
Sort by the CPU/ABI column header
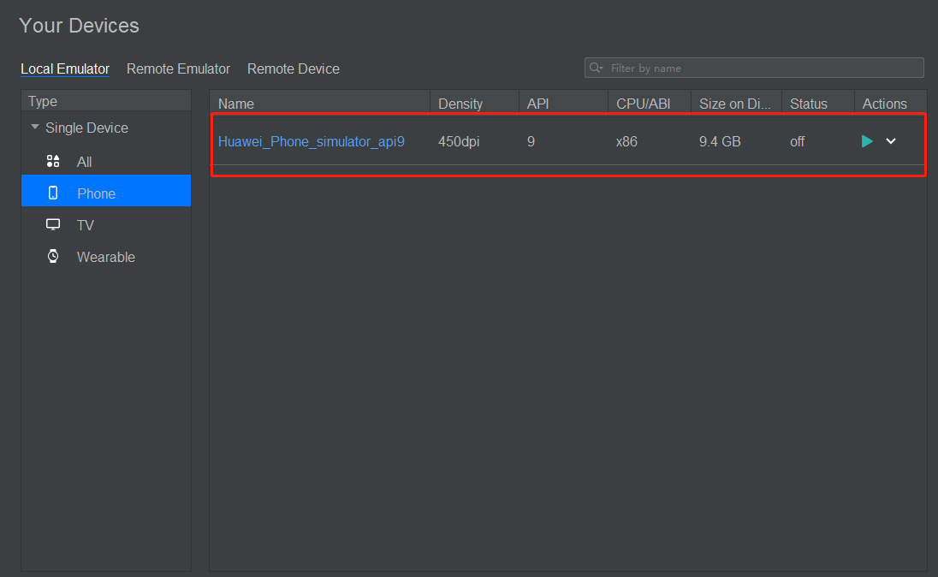point(650,103)
